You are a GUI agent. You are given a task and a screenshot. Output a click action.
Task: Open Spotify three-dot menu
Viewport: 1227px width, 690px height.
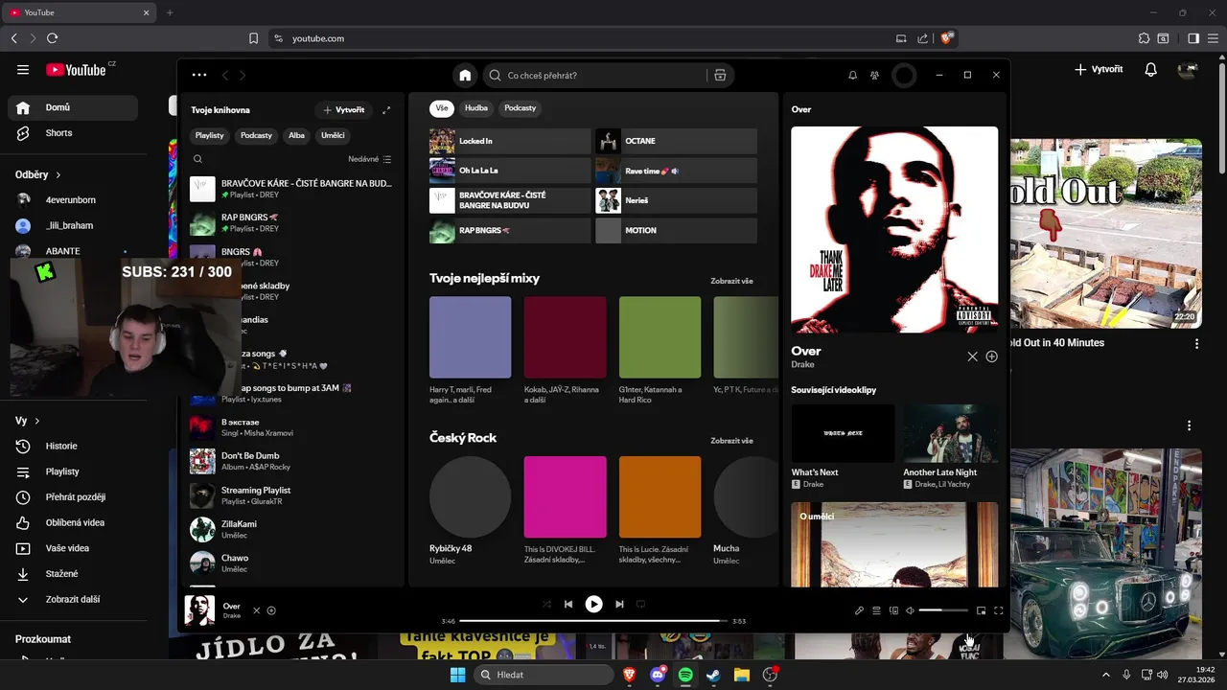(198, 75)
